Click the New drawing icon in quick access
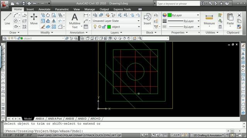The height and width of the screenshot is (138, 247). [12, 3]
